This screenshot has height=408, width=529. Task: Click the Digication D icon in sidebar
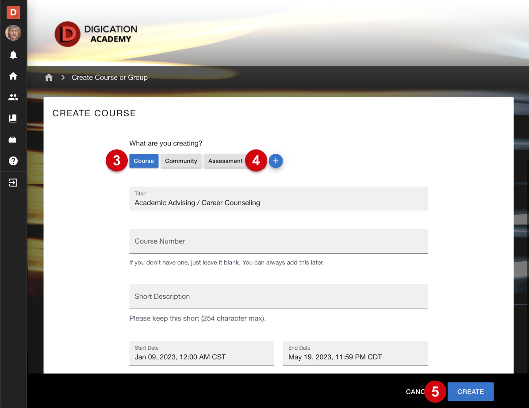click(x=13, y=12)
